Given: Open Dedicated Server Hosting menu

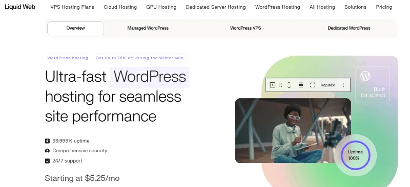Looking at the screenshot, I should tap(216, 7).
